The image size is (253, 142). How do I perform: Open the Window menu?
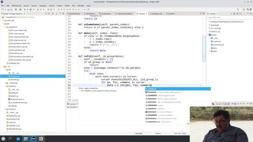[81, 6]
